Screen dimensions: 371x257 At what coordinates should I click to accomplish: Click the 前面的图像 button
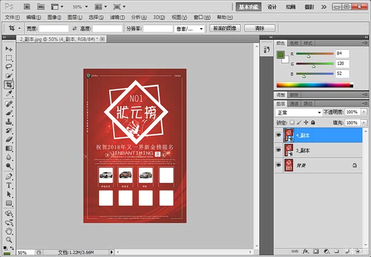(226, 28)
